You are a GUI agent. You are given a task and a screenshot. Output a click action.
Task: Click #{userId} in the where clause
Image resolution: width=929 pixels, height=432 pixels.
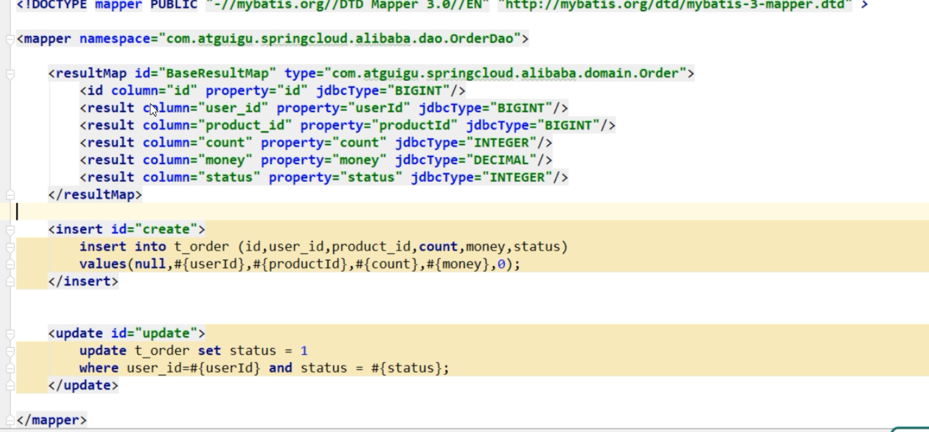[x=225, y=369]
